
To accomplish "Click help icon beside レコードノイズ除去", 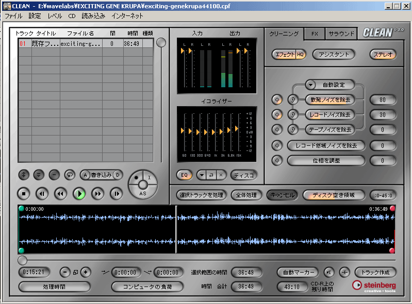I will pos(293,115).
